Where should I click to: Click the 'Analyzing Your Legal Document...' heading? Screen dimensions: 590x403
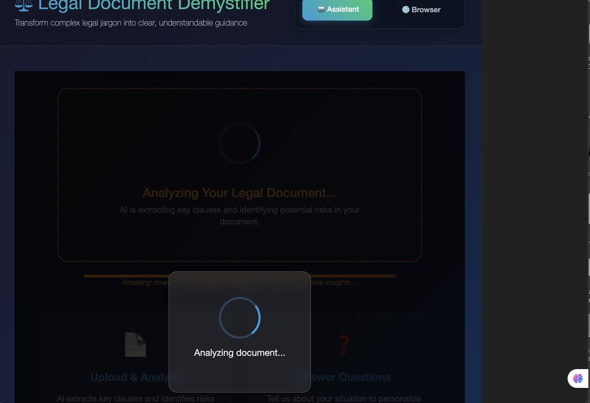pyautogui.click(x=239, y=193)
